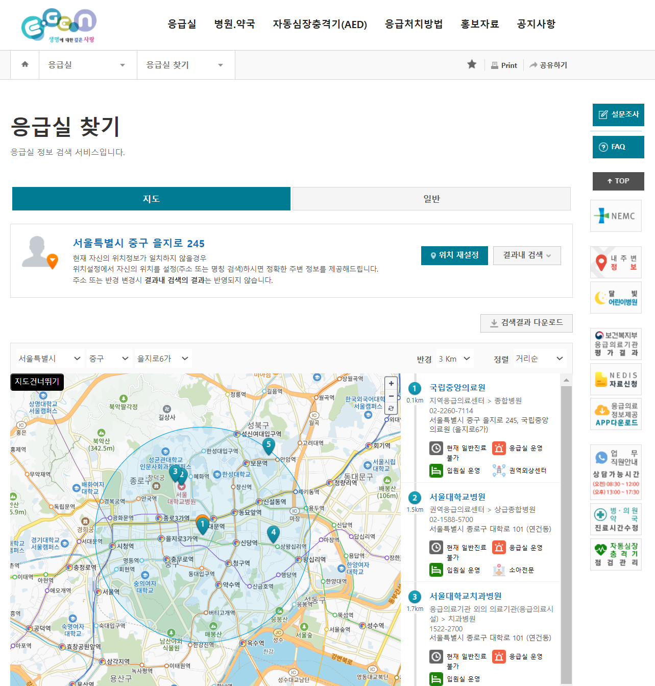
Task: Open 내 주변 정보 sidebar icon
Action: (616, 262)
